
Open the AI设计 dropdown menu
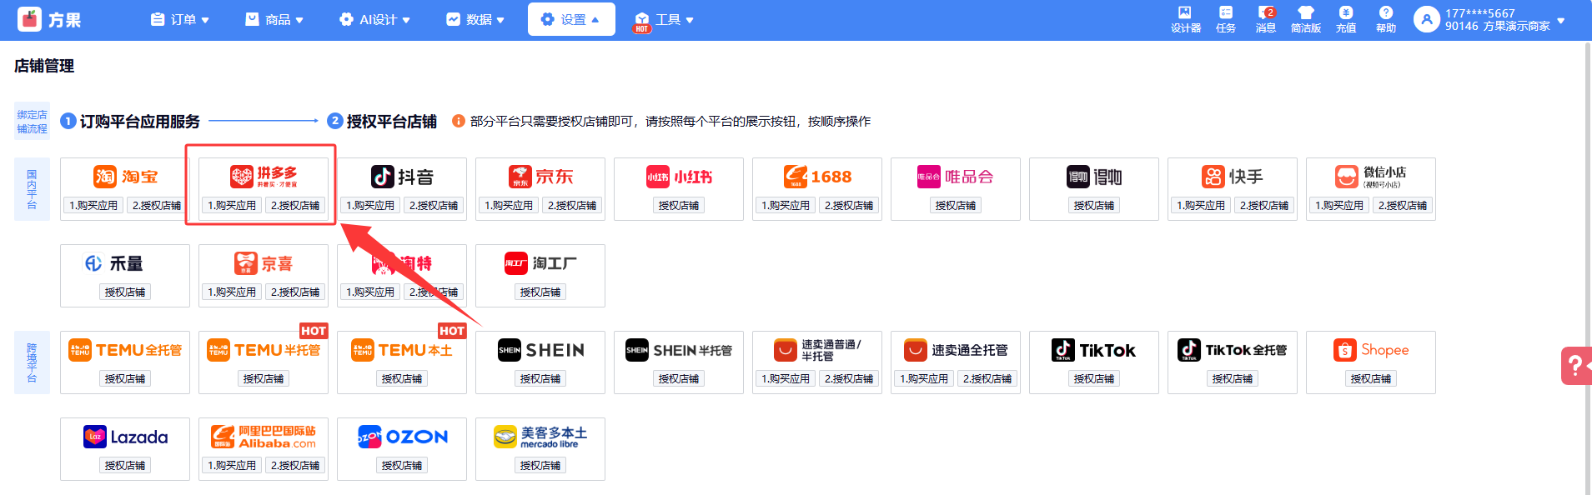pyautogui.click(x=374, y=19)
